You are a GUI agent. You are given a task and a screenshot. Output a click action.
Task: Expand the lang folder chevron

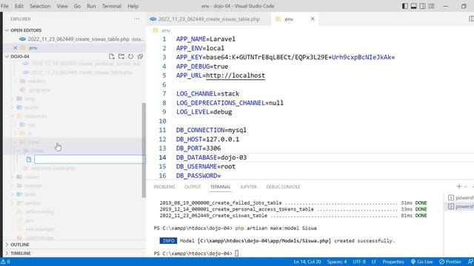[13, 98]
